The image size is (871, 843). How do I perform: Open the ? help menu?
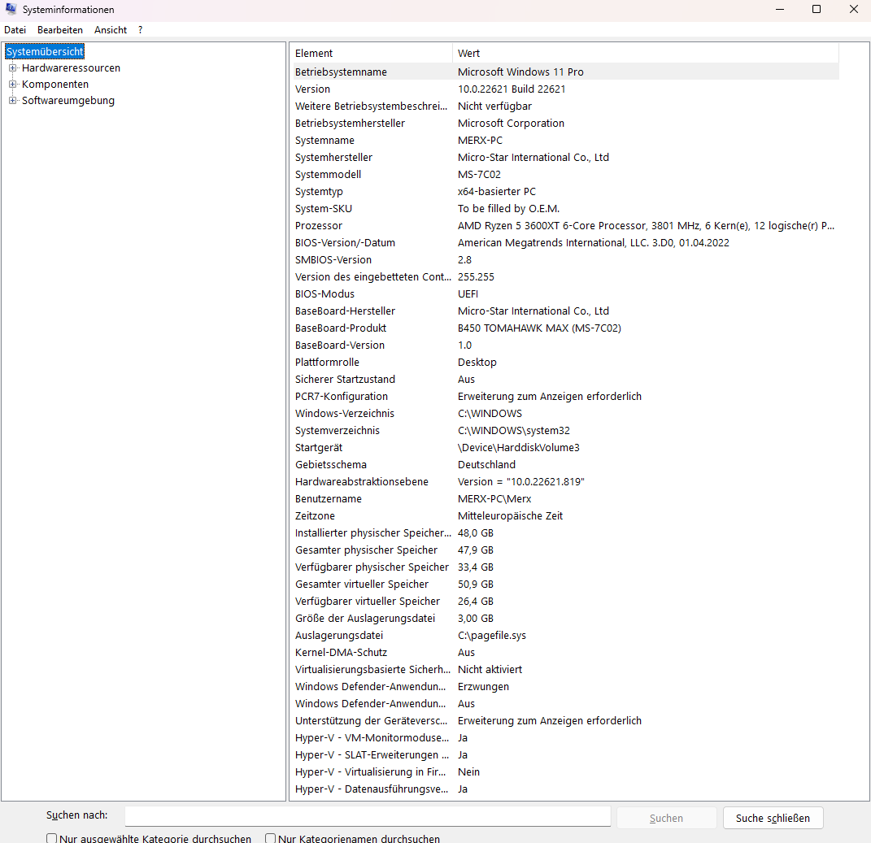pos(141,30)
